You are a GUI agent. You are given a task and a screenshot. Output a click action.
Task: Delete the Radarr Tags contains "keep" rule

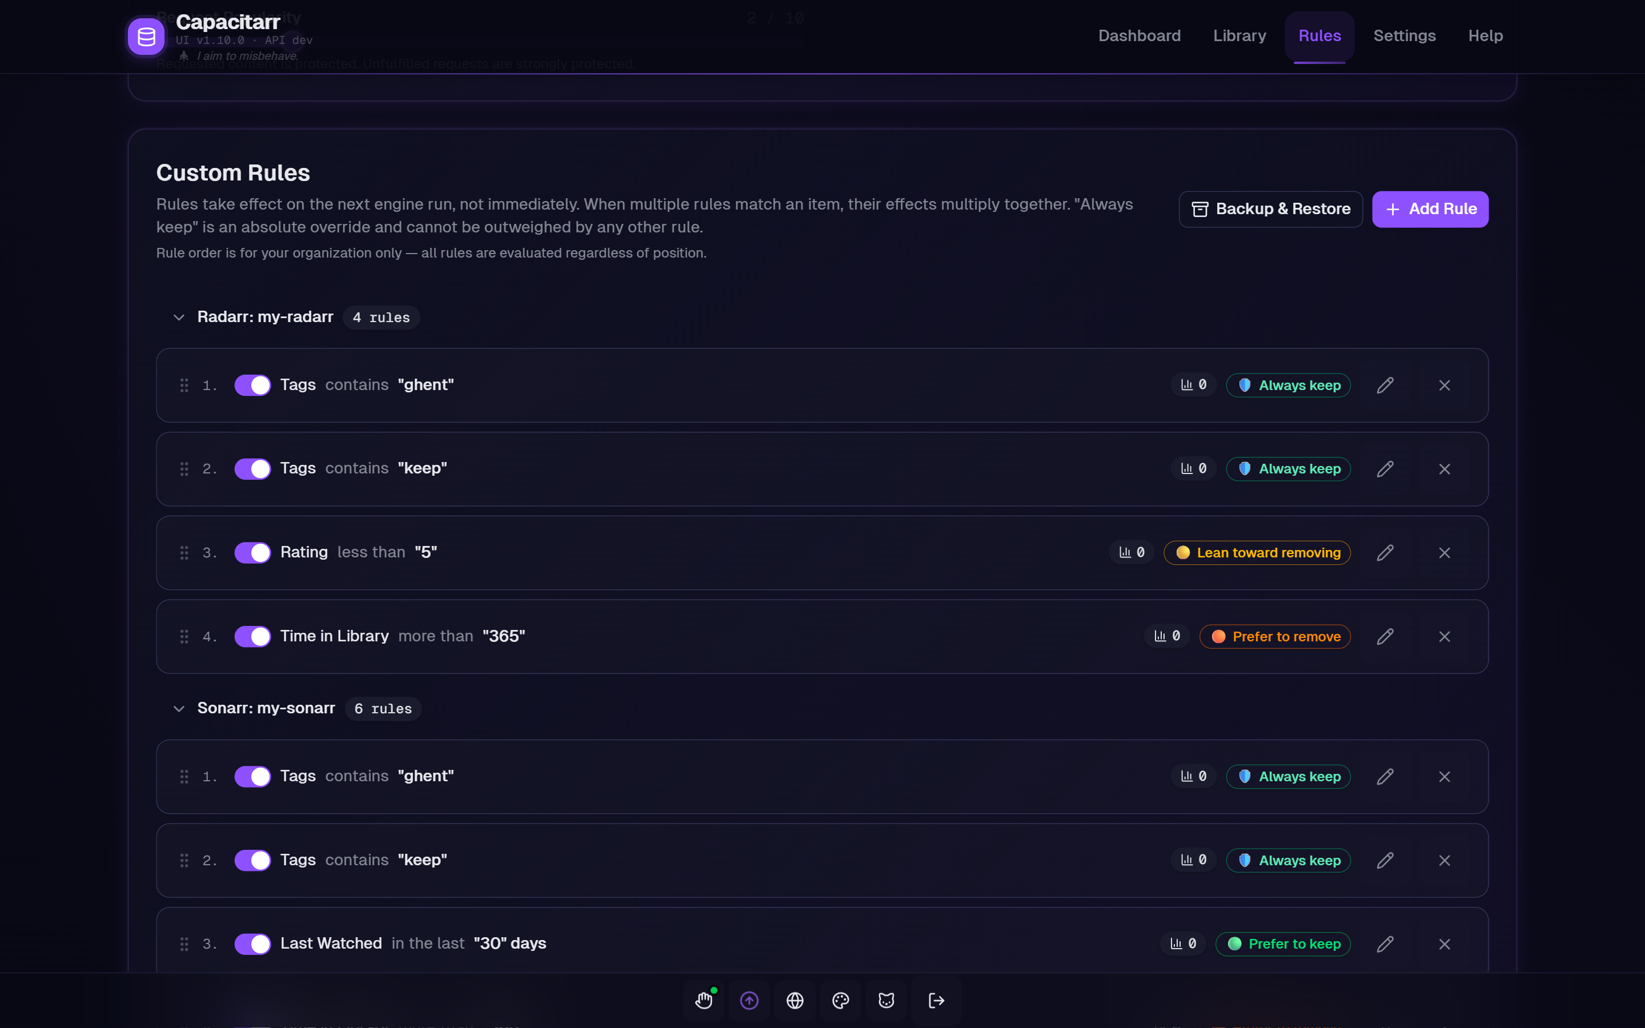tap(1445, 469)
